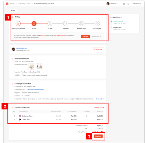Open 2.14 Valentine's Campaign link
This screenshot has width=145, height=143.
(35, 90)
